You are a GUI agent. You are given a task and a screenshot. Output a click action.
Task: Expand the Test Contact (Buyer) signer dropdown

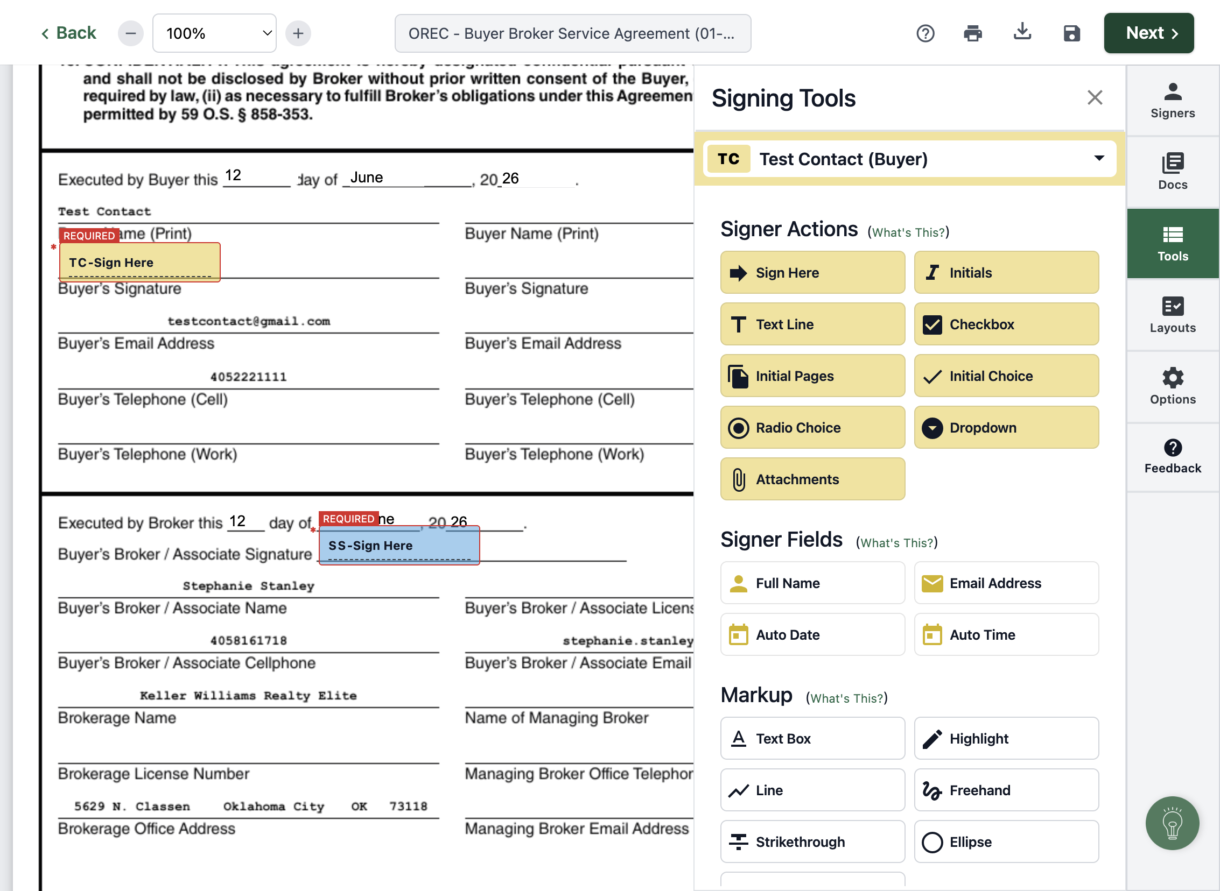[910, 159]
